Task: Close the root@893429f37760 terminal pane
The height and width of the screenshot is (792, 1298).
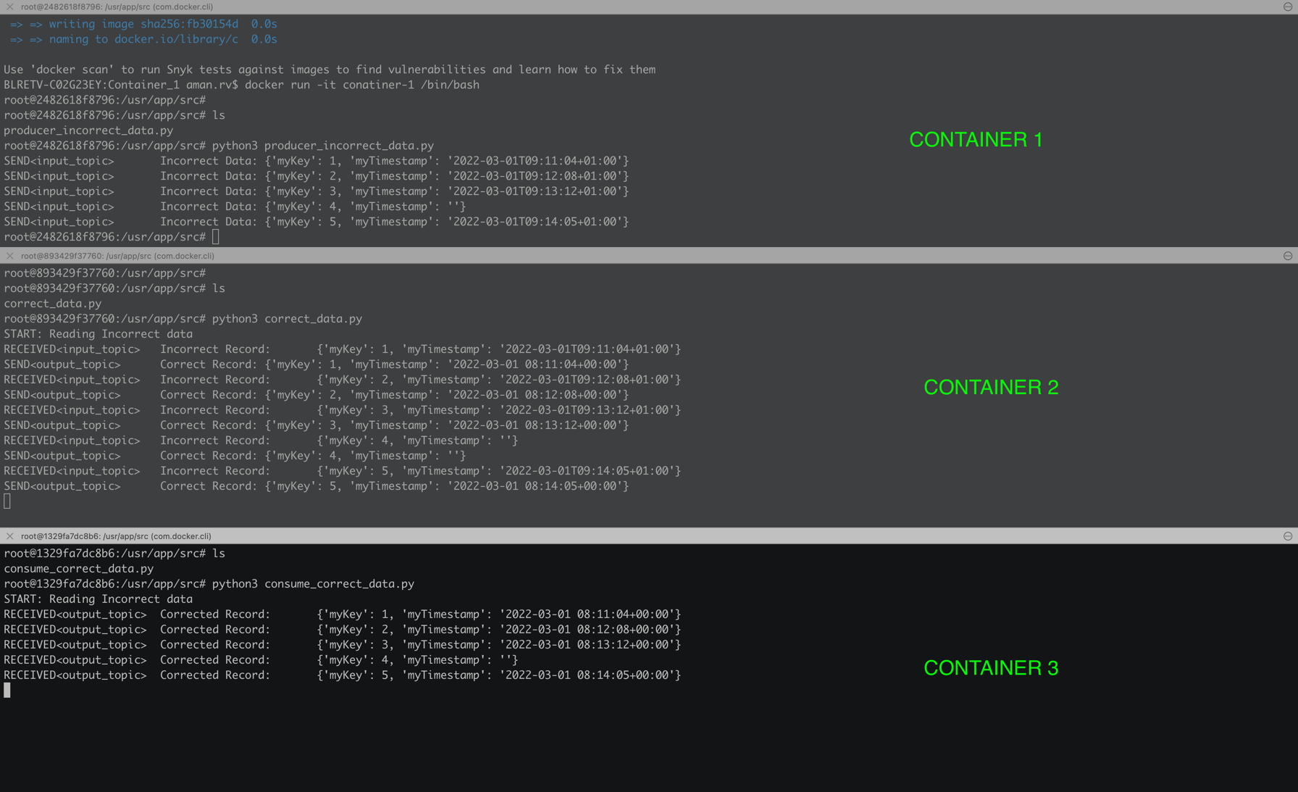Action: tap(9, 256)
